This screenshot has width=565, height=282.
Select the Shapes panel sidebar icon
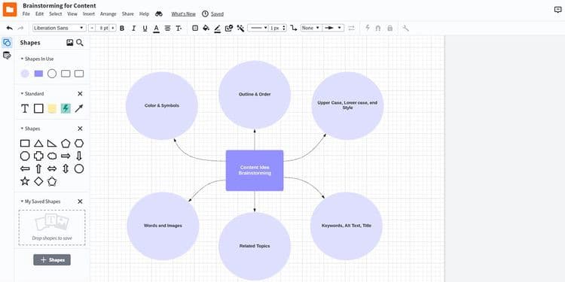[7, 42]
